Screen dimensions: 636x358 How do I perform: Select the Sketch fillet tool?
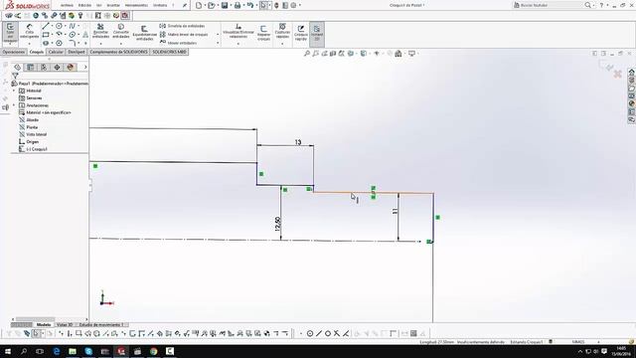[x=73, y=43]
